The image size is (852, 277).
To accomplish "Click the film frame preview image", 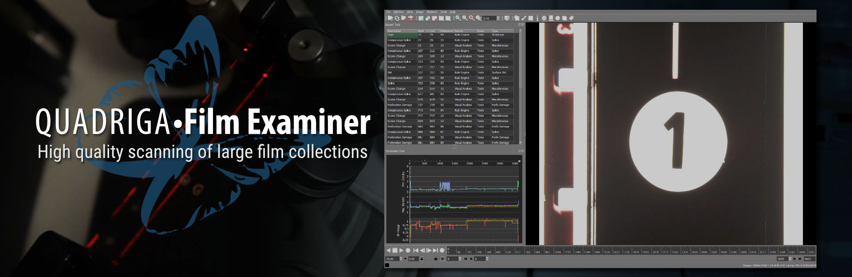I will click(671, 133).
